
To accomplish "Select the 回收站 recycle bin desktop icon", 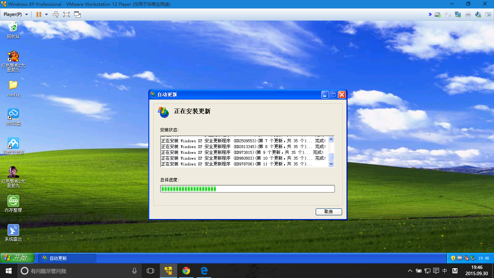I will coord(13,30).
